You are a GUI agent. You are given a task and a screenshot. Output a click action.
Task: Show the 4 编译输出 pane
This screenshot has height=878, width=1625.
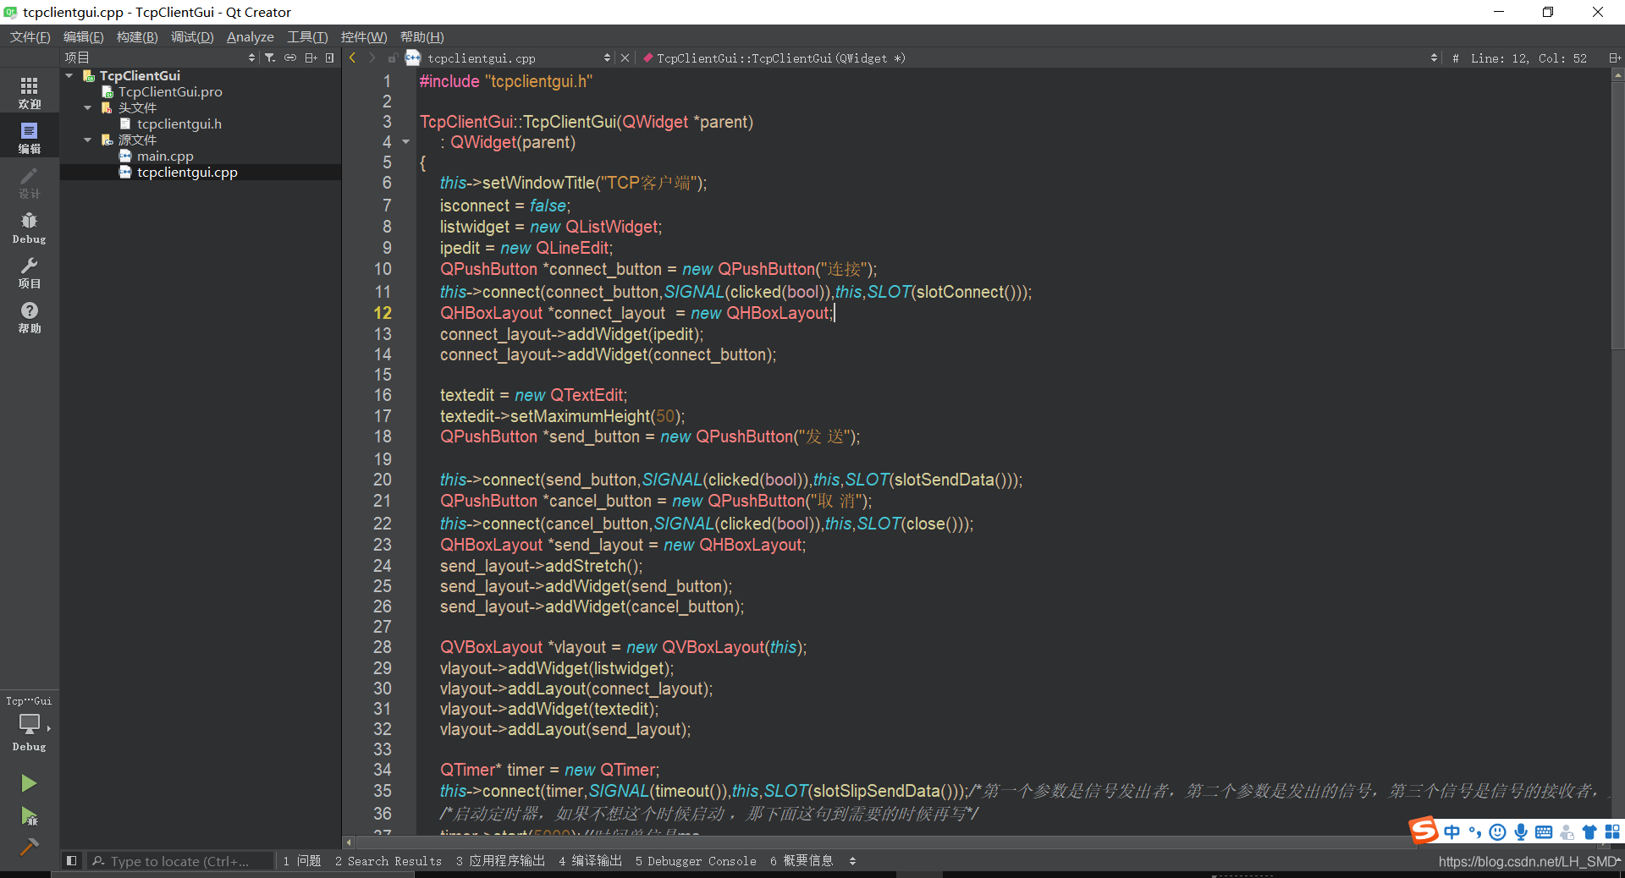click(x=590, y=860)
